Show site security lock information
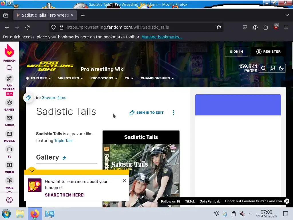293x220 pixels. pyautogui.click(x=62, y=27)
